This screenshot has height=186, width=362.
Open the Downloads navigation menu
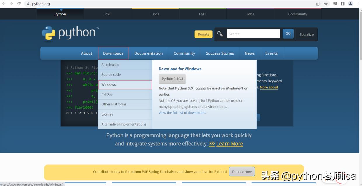(113, 53)
